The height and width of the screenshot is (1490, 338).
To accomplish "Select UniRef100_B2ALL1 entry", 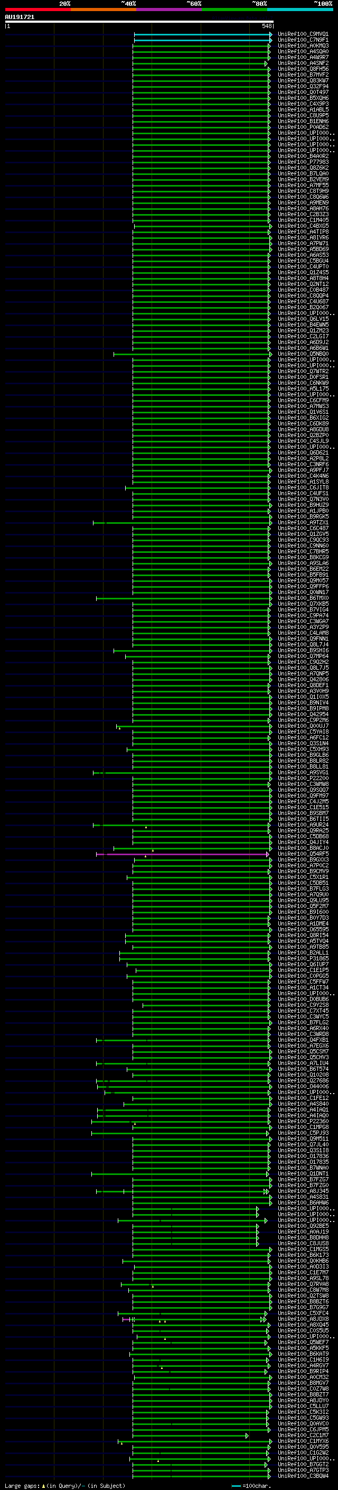I will pyautogui.click(x=303, y=952).
